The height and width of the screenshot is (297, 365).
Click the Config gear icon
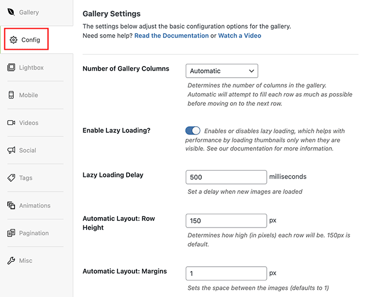pyautogui.click(x=14, y=40)
